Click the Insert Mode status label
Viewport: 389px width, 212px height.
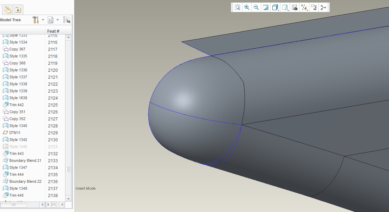point(86,188)
